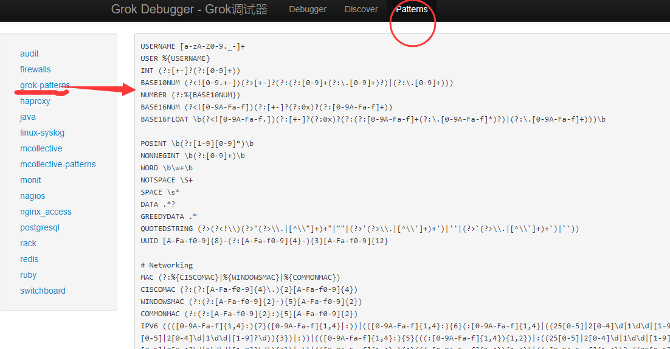Select the ruby patterns link

(x=28, y=275)
